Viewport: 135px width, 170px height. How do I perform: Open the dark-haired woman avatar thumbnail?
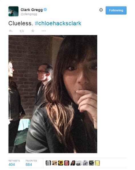73,163
